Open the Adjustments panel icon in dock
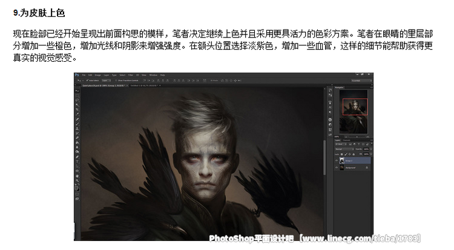Screen dimensions: 454x250 (x=330, y=125)
